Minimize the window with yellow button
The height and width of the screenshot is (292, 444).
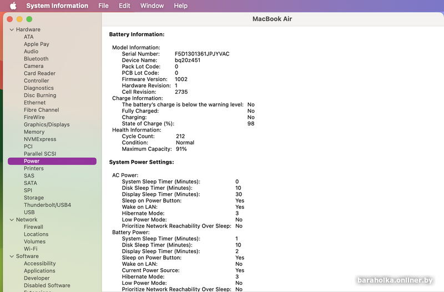(19, 19)
